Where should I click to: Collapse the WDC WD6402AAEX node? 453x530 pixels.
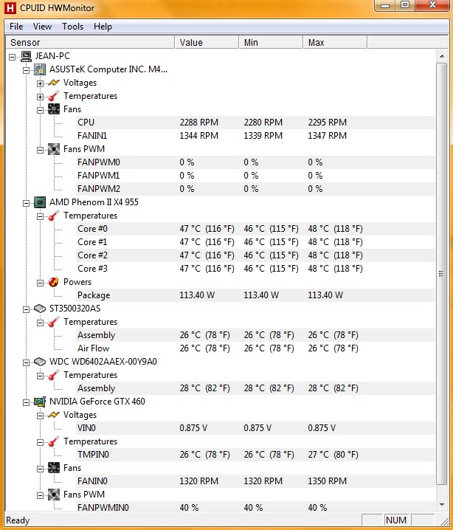(26, 362)
